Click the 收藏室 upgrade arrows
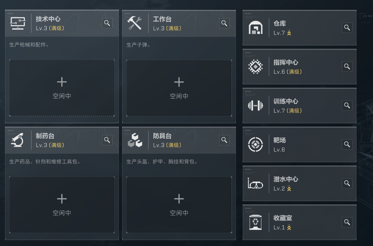Screen dimensions: 373x246 289,228
